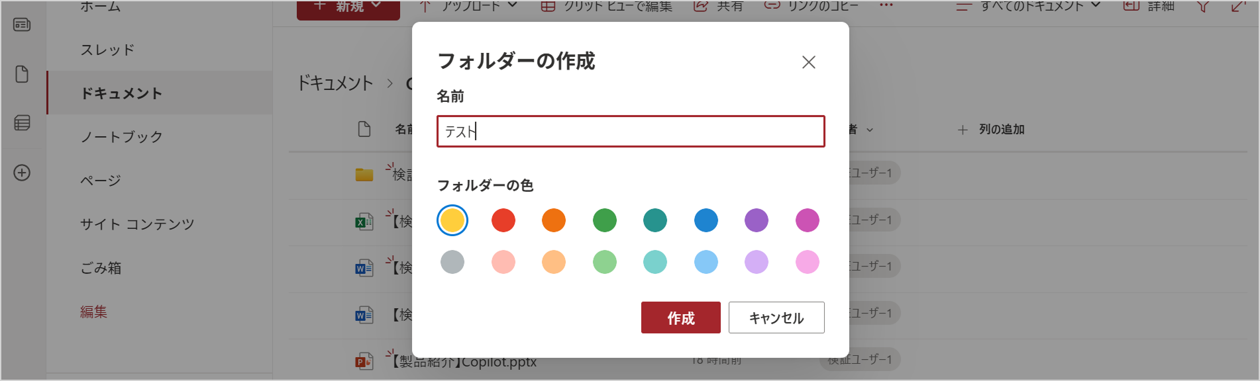
Task: Click the Excel file icon in list
Action: point(364,222)
